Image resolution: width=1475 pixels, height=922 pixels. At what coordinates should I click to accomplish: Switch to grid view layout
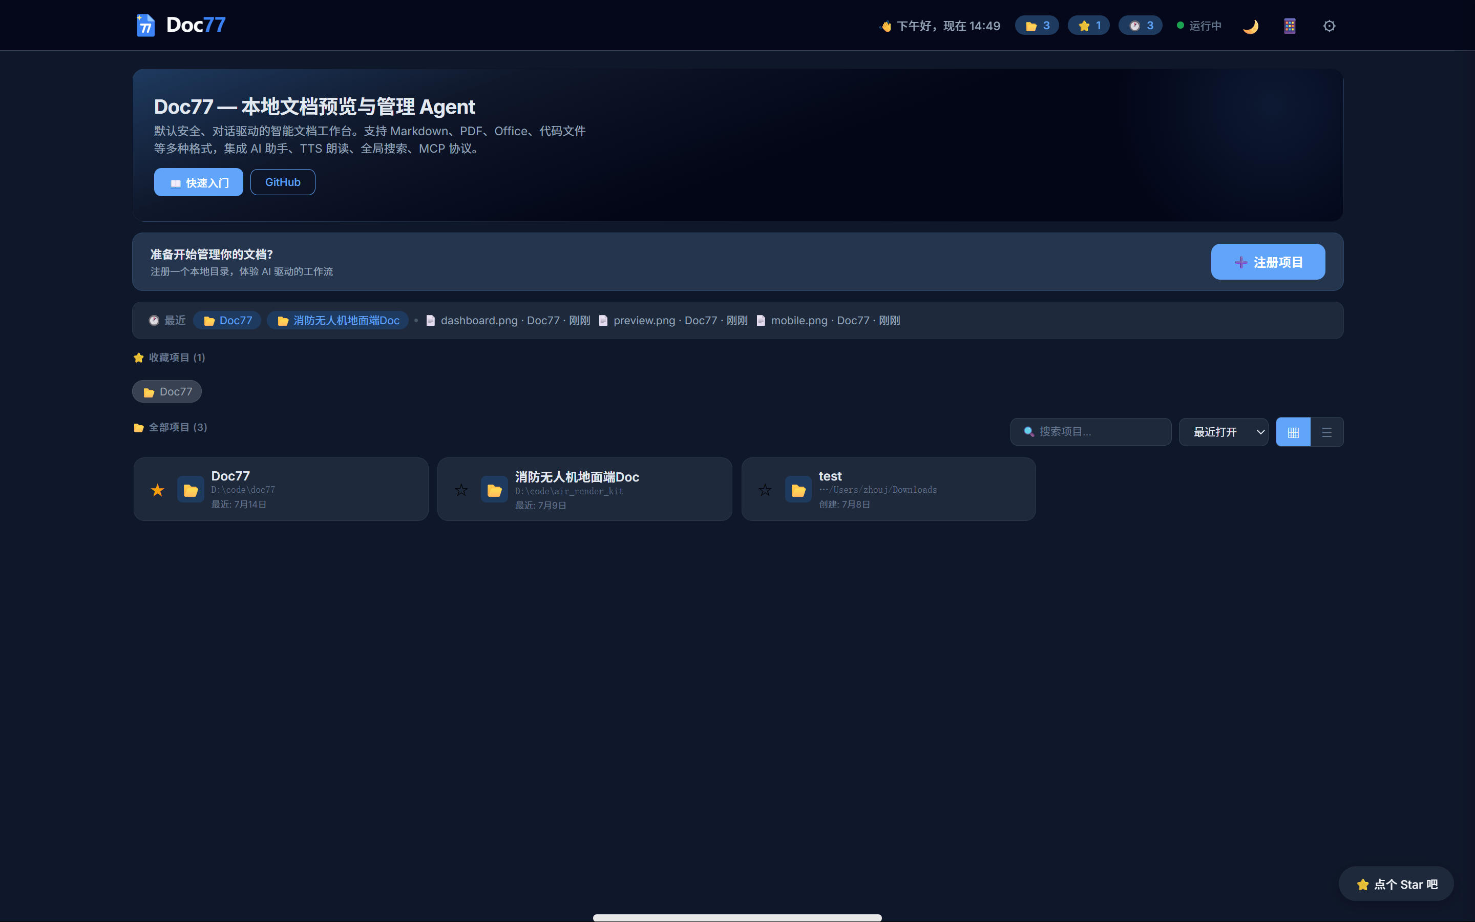tap(1293, 432)
